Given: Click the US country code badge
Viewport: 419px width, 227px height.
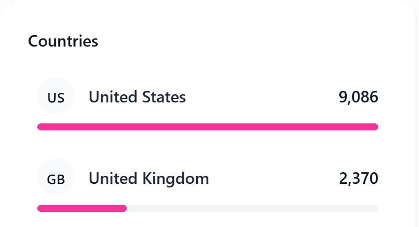Looking at the screenshot, I should click(56, 95).
